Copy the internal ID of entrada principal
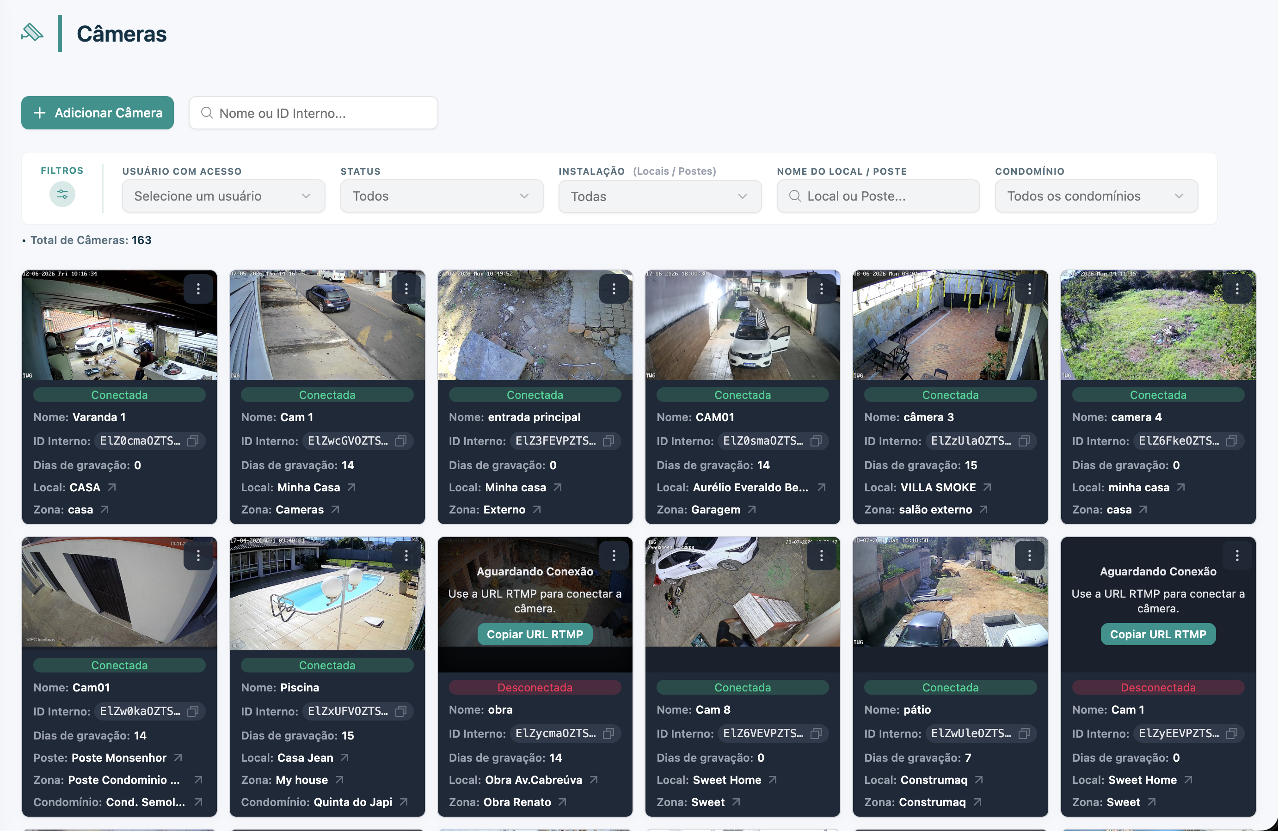This screenshot has height=831, width=1278. (x=608, y=441)
